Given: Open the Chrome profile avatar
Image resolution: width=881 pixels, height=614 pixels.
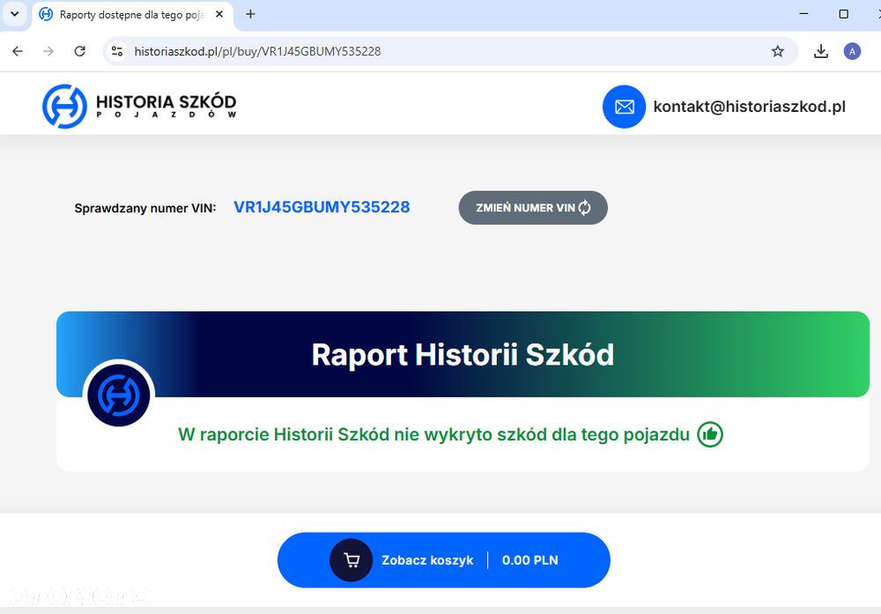Looking at the screenshot, I should point(852,51).
